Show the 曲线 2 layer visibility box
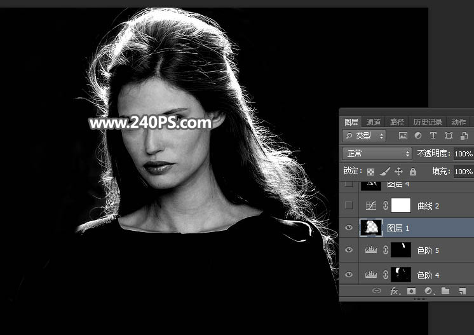Screen dimensions: 474x335 [x=349, y=205]
